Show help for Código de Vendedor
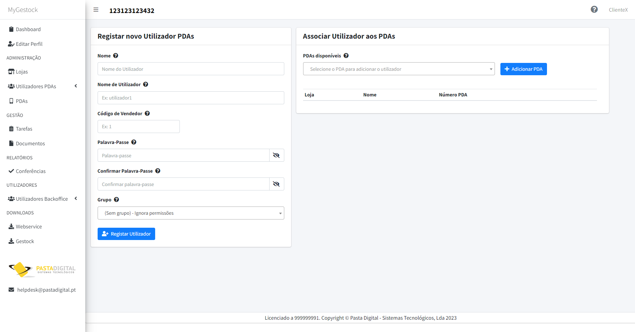635x332 pixels. coord(147,114)
